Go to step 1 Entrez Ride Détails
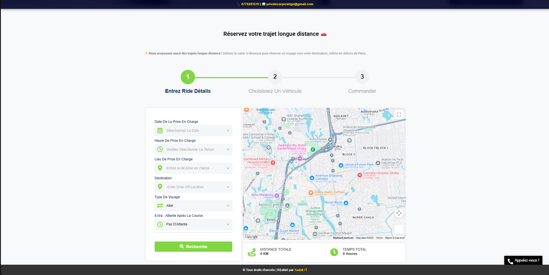This screenshot has width=549, height=275. 188,77
